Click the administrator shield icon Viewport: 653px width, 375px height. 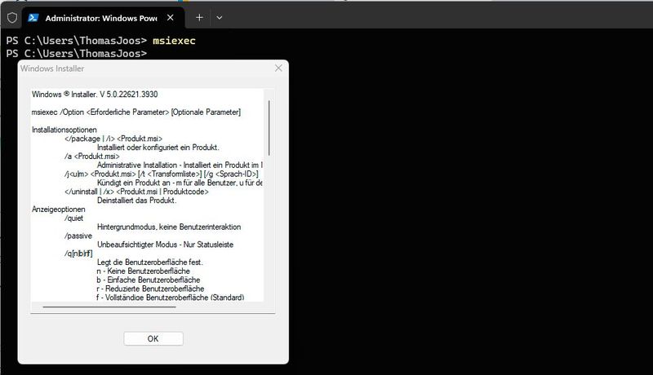pos(12,18)
